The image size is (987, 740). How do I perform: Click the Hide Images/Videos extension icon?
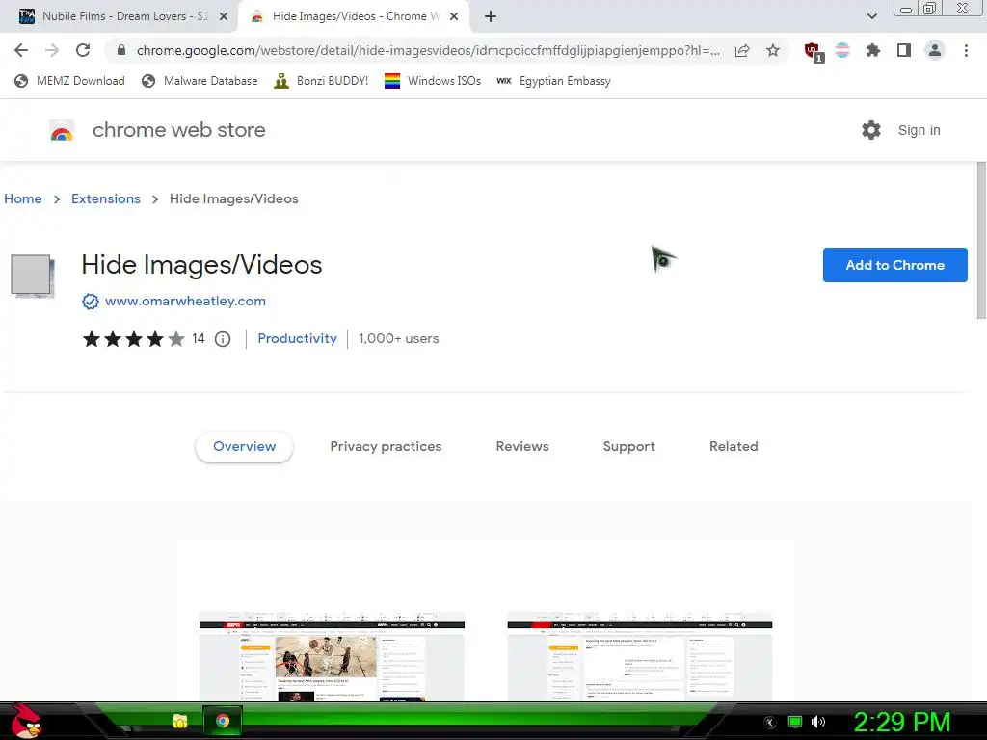coord(32,276)
